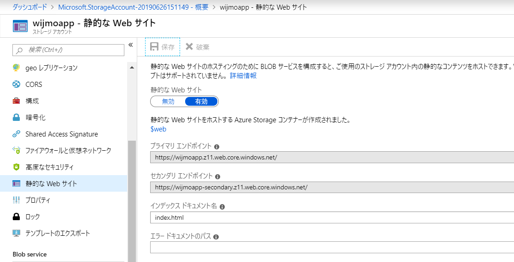Click the primary endpoint URL field
The width and height of the screenshot is (514, 262).
point(332,157)
